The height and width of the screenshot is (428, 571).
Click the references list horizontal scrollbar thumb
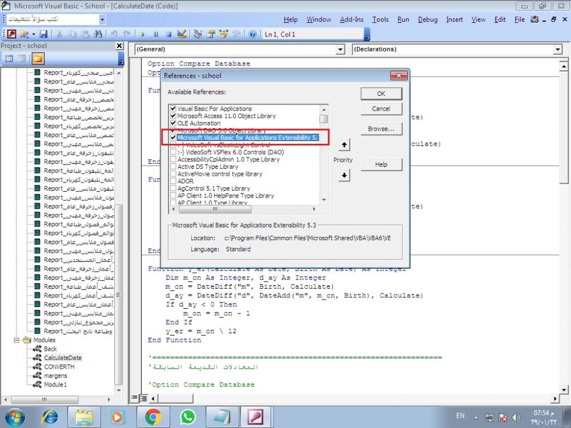click(x=215, y=209)
